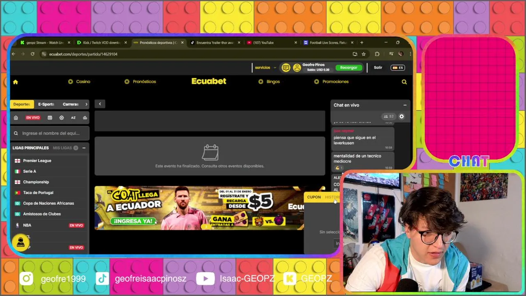526x296 pixels.
Task: Switch to Kick / Twitch VOD downloader tab
Action: 102,42
